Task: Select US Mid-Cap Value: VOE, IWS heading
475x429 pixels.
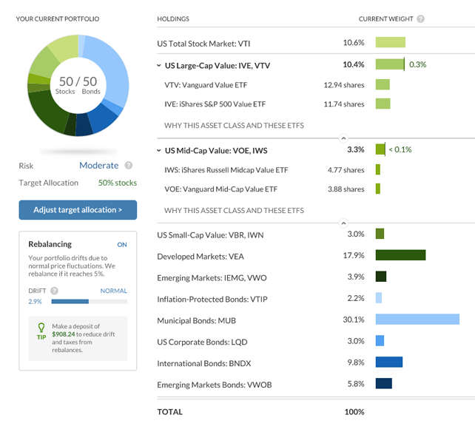Action: 216,150
